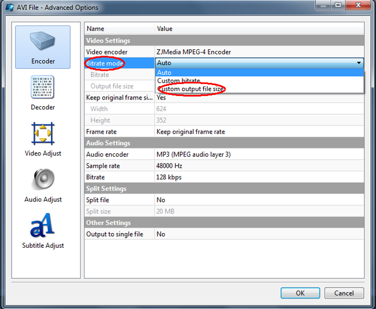Click the 128 kbps audio bitrate value

pyautogui.click(x=169, y=177)
